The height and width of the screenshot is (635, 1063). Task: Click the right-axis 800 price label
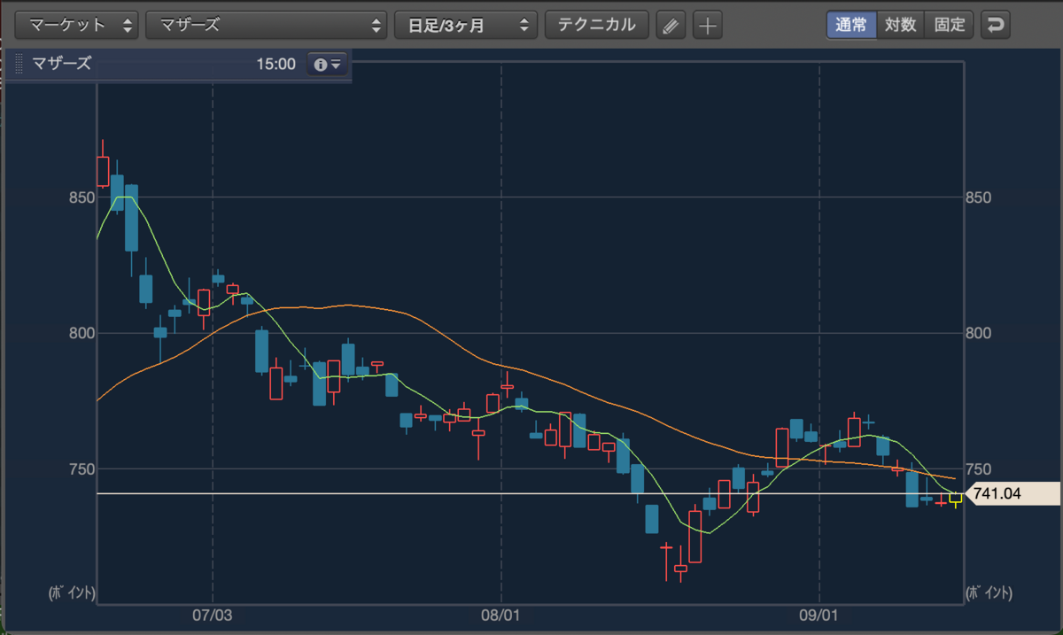pyautogui.click(x=979, y=333)
